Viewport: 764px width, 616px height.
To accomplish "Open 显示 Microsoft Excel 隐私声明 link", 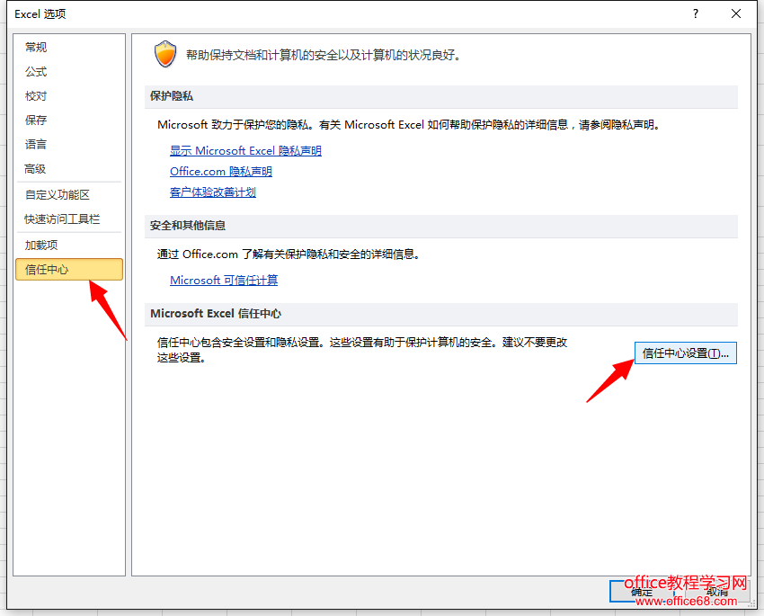I will pyautogui.click(x=245, y=150).
